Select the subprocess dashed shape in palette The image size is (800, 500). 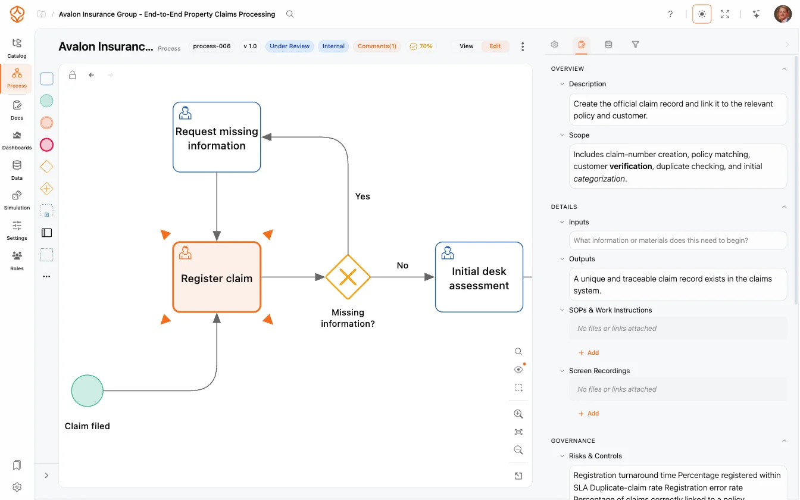pos(46,211)
